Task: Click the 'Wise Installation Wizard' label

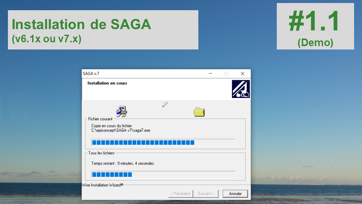Action: tap(103, 185)
